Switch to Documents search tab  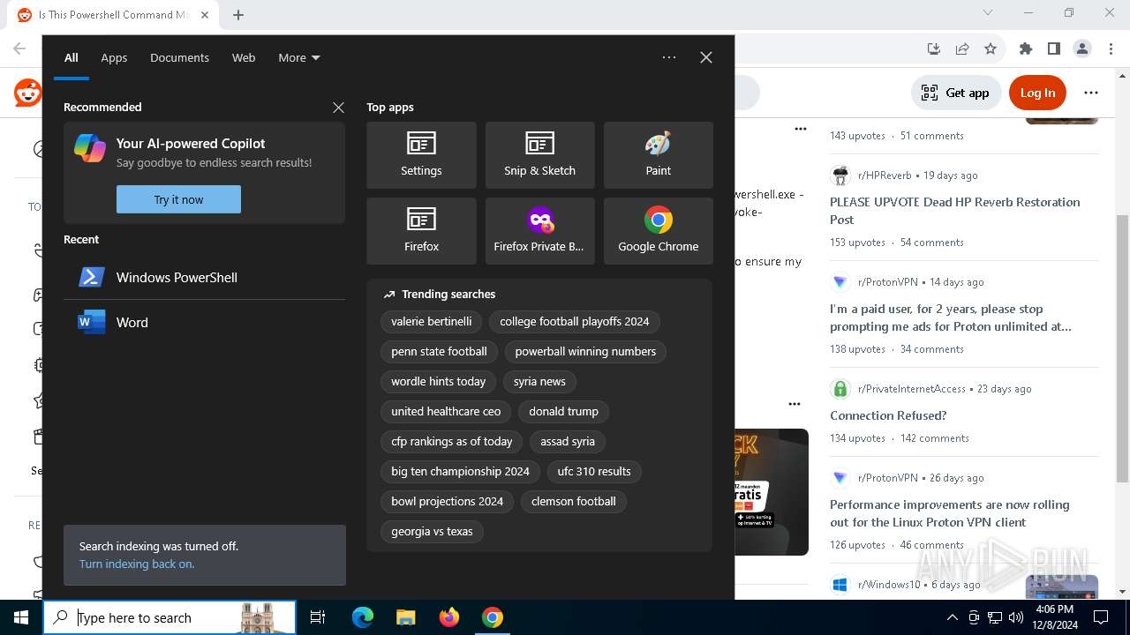(x=179, y=57)
